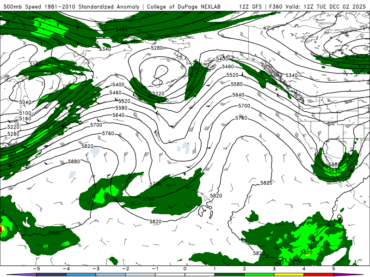
Task: Click the 1 tick label on colorbar
Action: coord(215,269)
